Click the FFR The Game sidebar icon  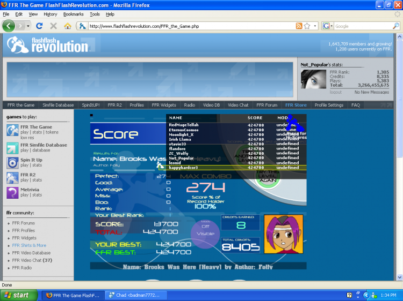[12, 130]
